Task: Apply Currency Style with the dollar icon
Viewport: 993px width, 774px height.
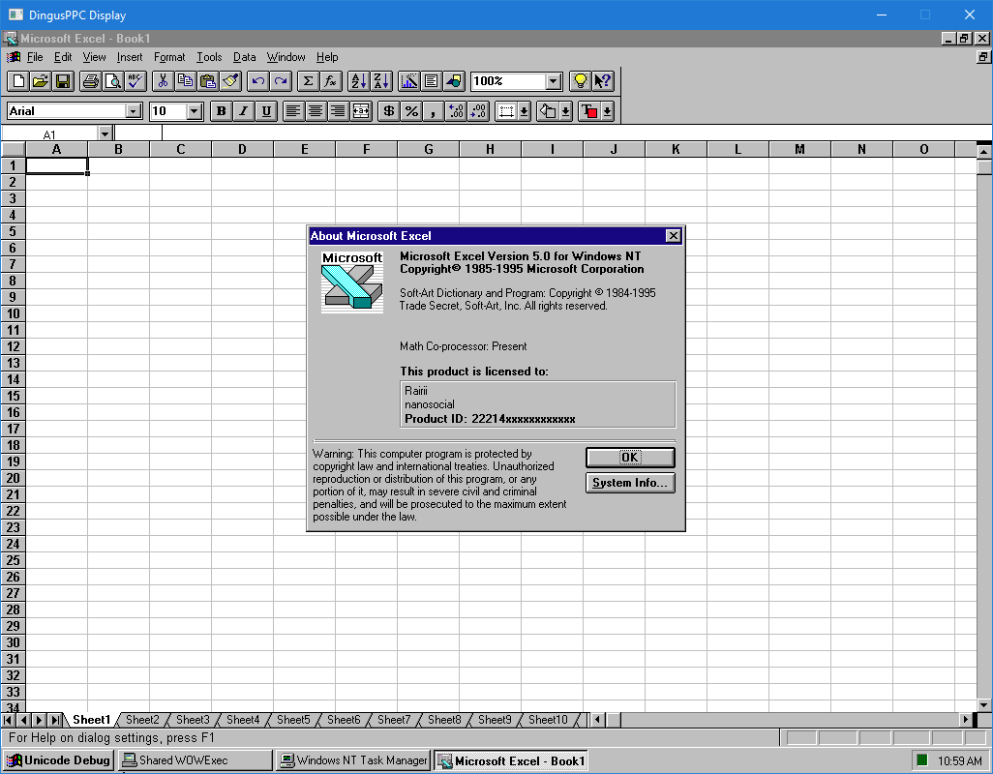Action: point(389,111)
